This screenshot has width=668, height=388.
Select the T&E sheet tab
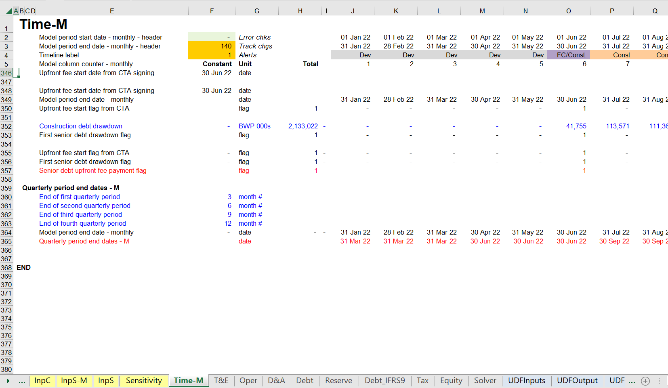coord(221,380)
